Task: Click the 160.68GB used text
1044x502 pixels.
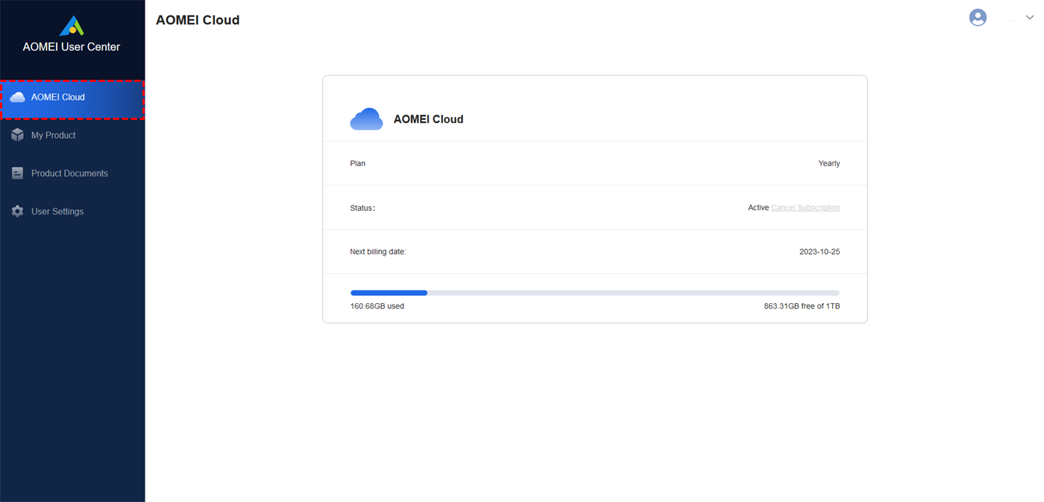Action: [377, 306]
